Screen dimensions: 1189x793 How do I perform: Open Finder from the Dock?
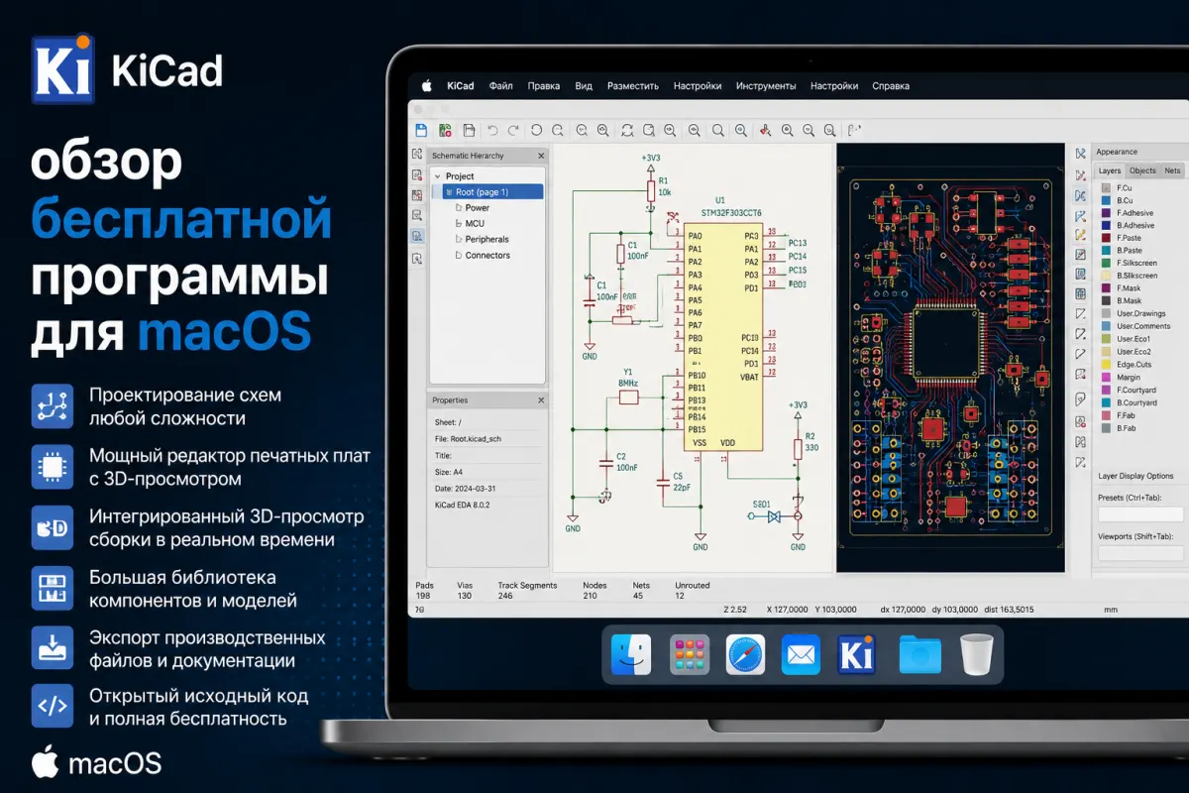tap(631, 655)
